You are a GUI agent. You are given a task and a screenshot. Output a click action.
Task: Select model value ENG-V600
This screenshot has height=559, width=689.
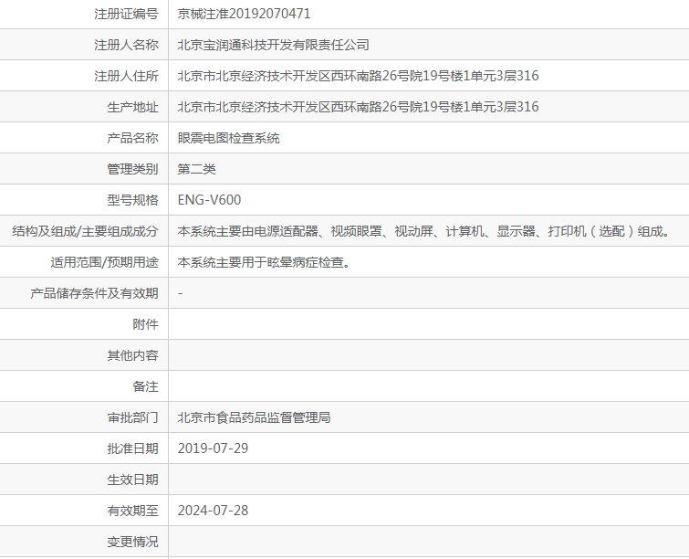pos(209,200)
